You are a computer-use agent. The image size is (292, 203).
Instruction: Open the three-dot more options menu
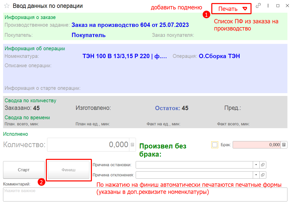(x=268, y=6)
